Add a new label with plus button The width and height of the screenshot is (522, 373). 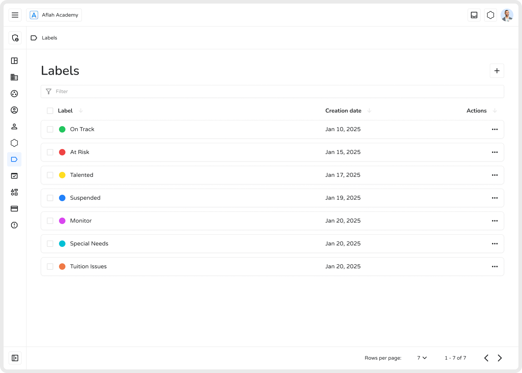(x=497, y=71)
